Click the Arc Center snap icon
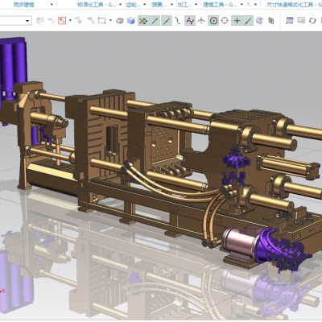 coord(213,21)
